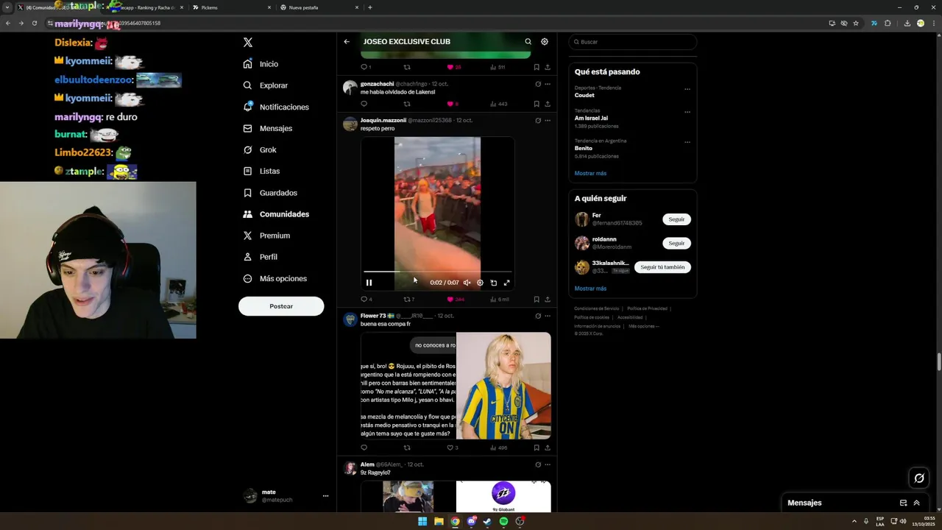The height and width of the screenshot is (530, 942).
Task: Open Steam from the taskbar
Action: coord(487,521)
